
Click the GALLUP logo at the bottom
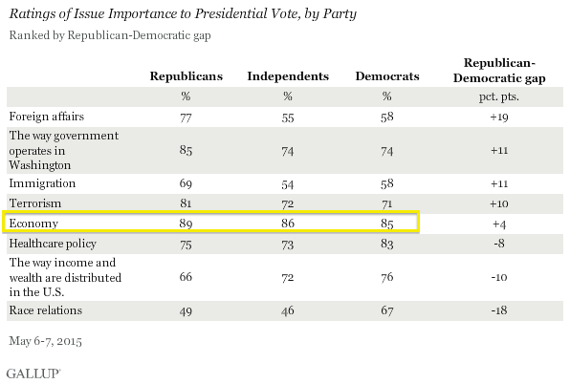[33, 373]
